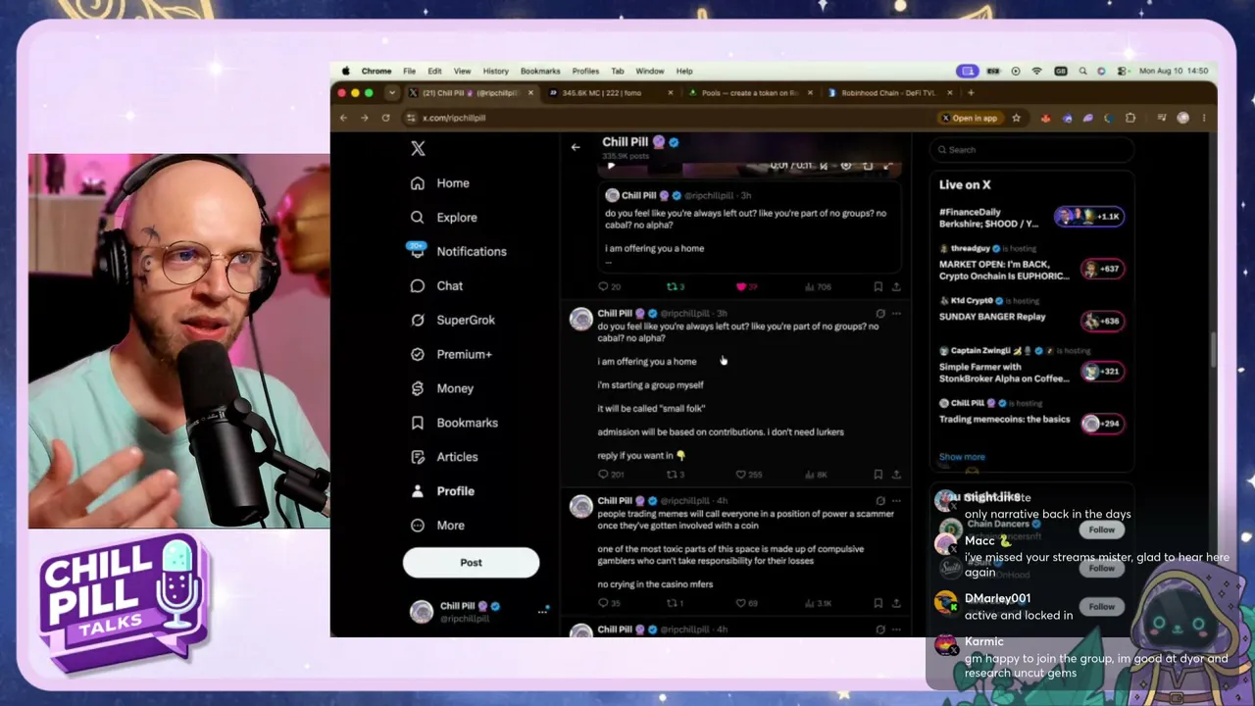Open Bookmarks in the X sidebar
The image size is (1255, 706).
(454, 423)
